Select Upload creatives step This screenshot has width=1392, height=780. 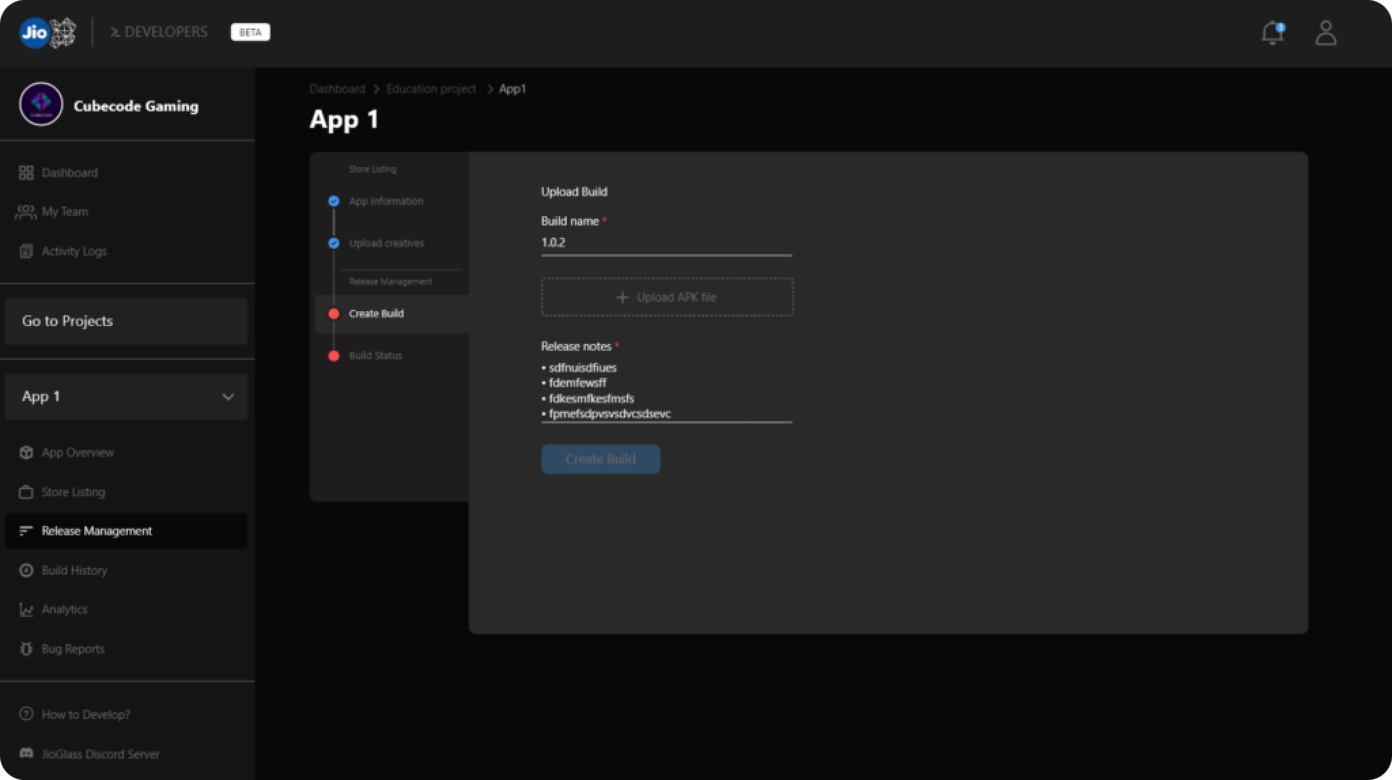386,243
